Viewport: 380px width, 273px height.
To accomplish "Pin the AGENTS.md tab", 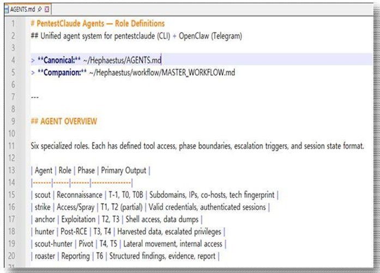I will click(40, 9).
